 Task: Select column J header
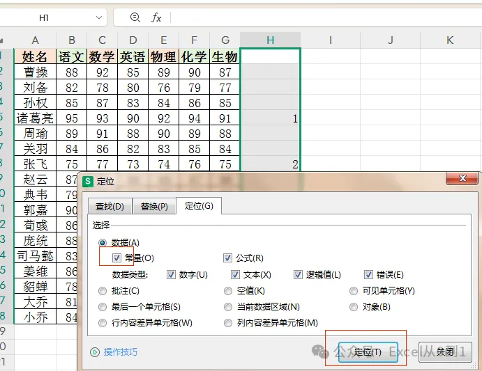pos(391,40)
